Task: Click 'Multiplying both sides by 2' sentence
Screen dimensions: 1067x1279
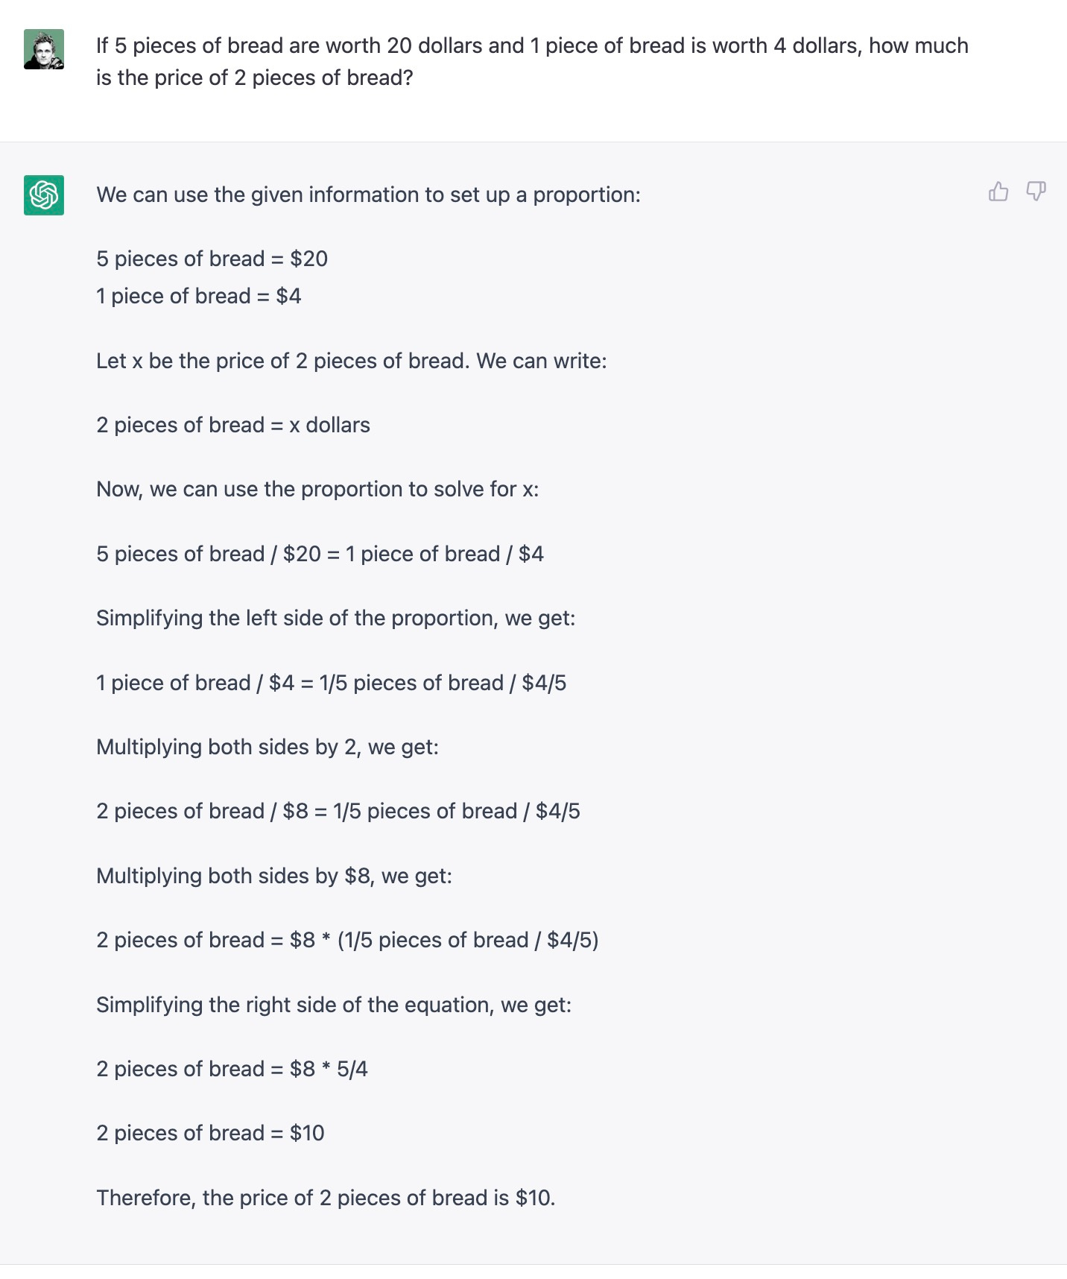Action: click(267, 747)
